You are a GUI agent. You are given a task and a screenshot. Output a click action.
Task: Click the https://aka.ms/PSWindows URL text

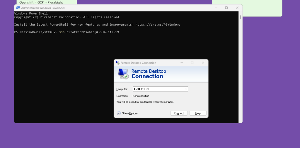158,25
